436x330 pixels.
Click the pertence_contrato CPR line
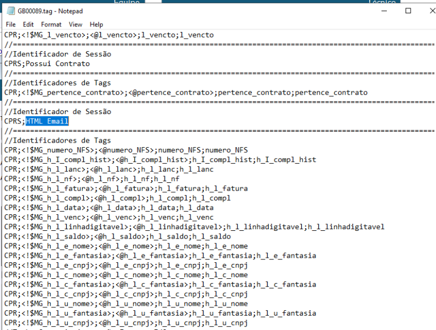186,93
